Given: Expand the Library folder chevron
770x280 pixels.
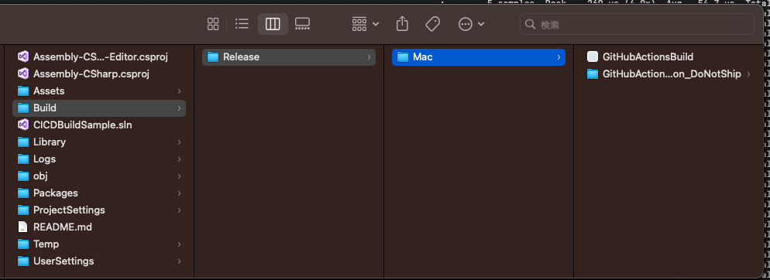Looking at the screenshot, I should (x=179, y=142).
